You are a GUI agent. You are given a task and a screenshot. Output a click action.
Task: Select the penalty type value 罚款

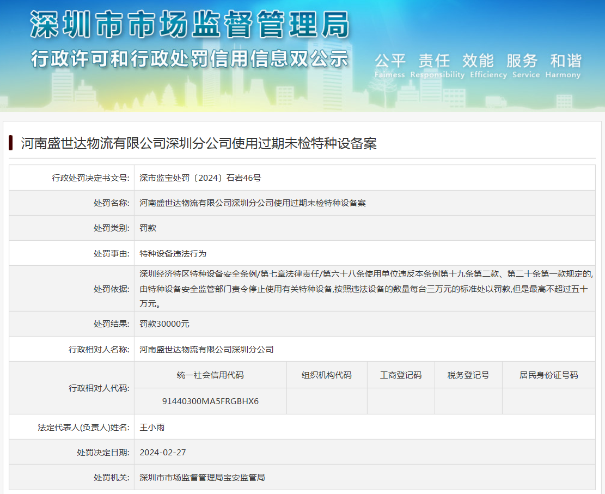[148, 228]
